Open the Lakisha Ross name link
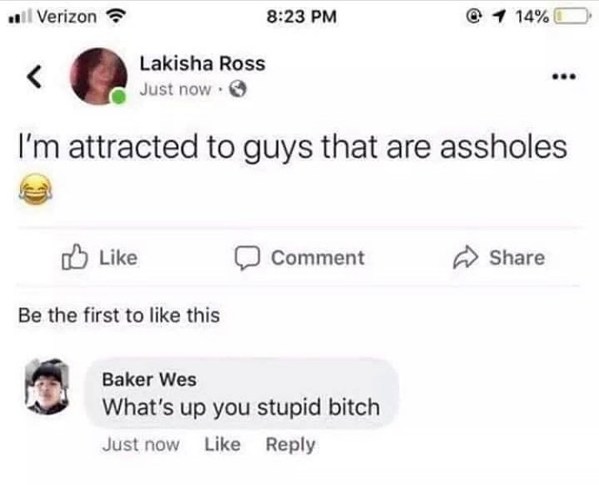This screenshot has height=485, width=599. [x=203, y=63]
